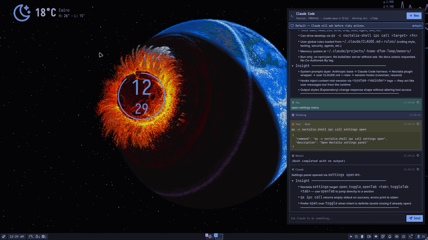Click the shield icon in the permission banner
Viewport: 428px width, 240px height.
tap(292, 26)
